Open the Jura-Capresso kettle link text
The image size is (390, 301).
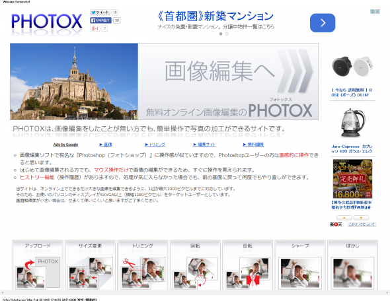352,149
